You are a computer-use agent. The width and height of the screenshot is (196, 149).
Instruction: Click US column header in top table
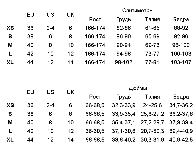click(51, 15)
